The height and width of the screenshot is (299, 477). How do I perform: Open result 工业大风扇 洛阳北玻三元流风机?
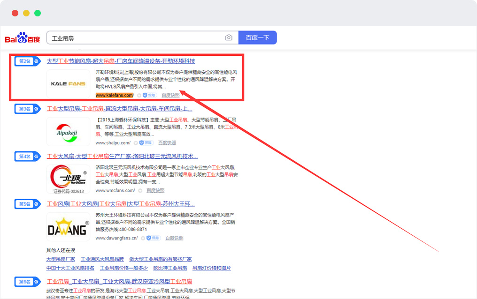tap(122, 156)
